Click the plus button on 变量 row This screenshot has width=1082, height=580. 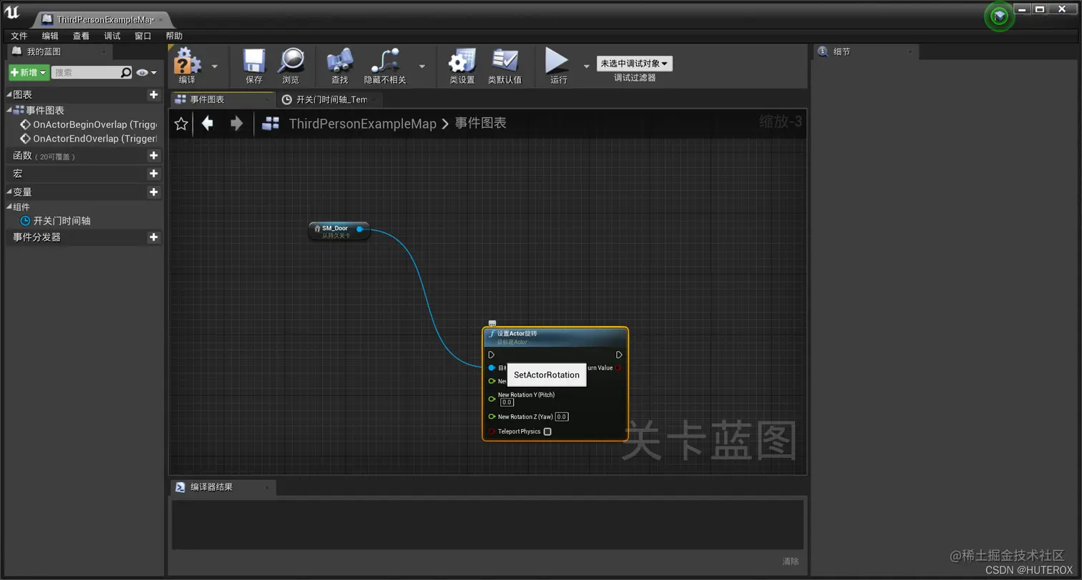point(153,192)
